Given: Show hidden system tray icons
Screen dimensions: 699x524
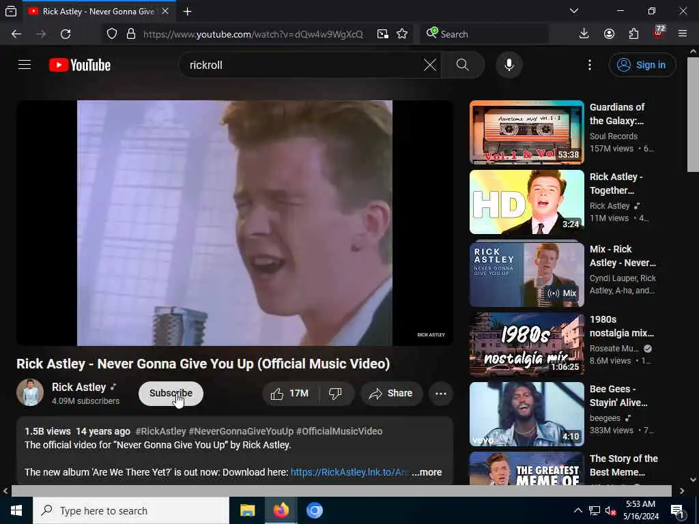Looking at the screenshot, I should (x=577, y=510).
